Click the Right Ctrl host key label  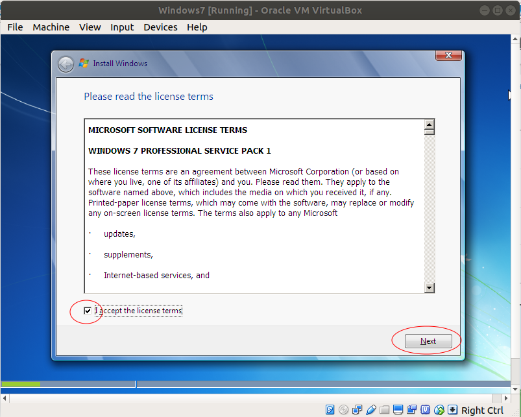coord(482,411)
